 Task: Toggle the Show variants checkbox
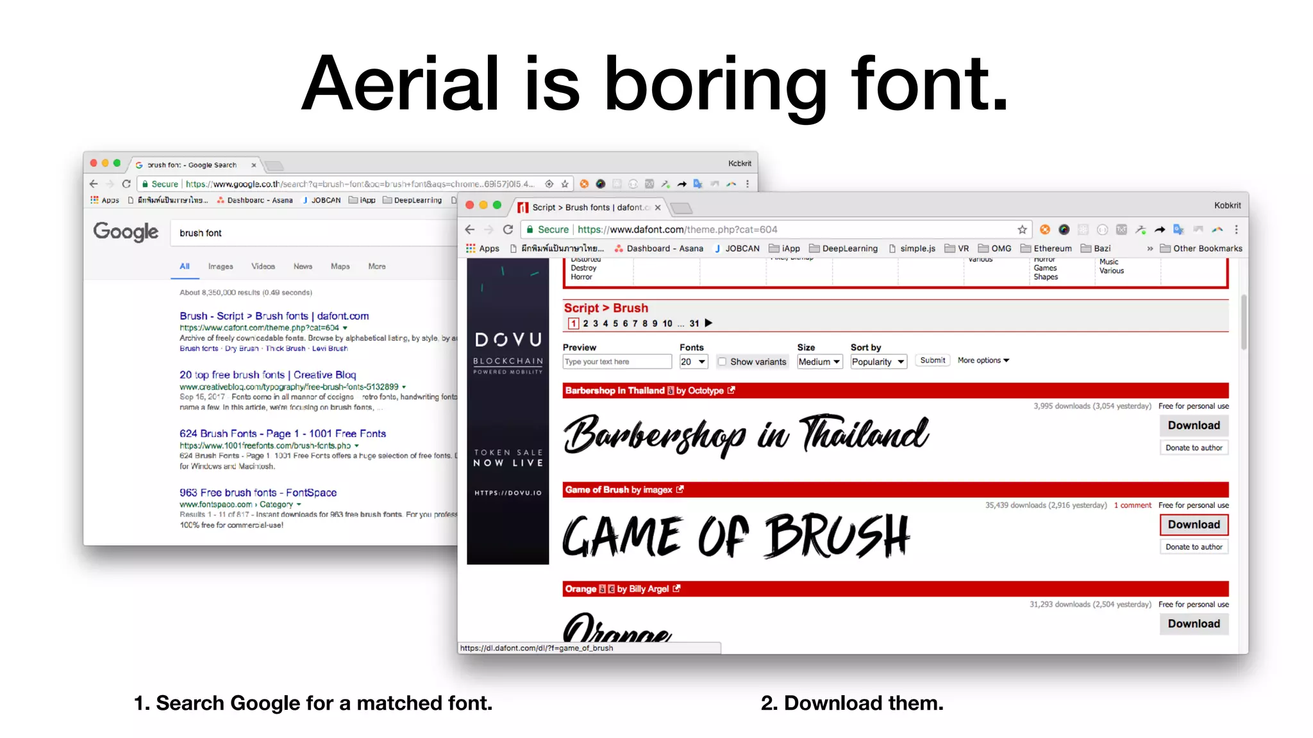pos(722,361)
